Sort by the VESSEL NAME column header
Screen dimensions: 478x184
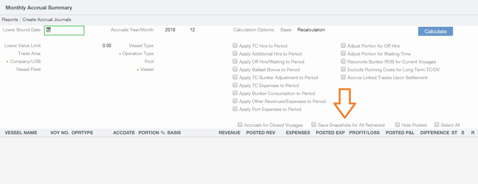click(x=21, y=133)
